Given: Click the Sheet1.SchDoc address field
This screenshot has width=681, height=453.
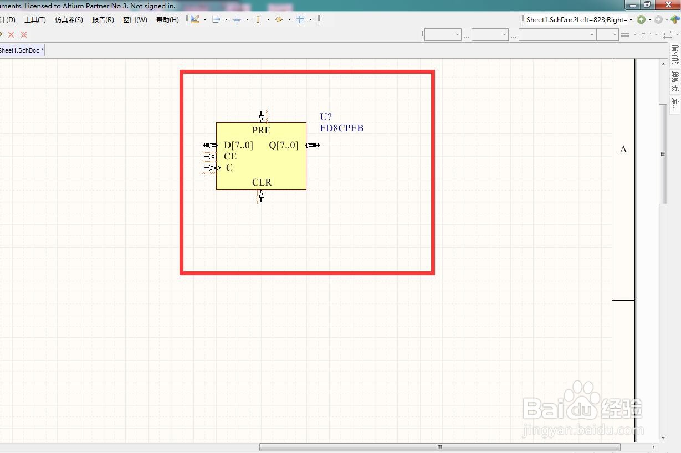Looking at the screenshot, I should coord(576,19).
